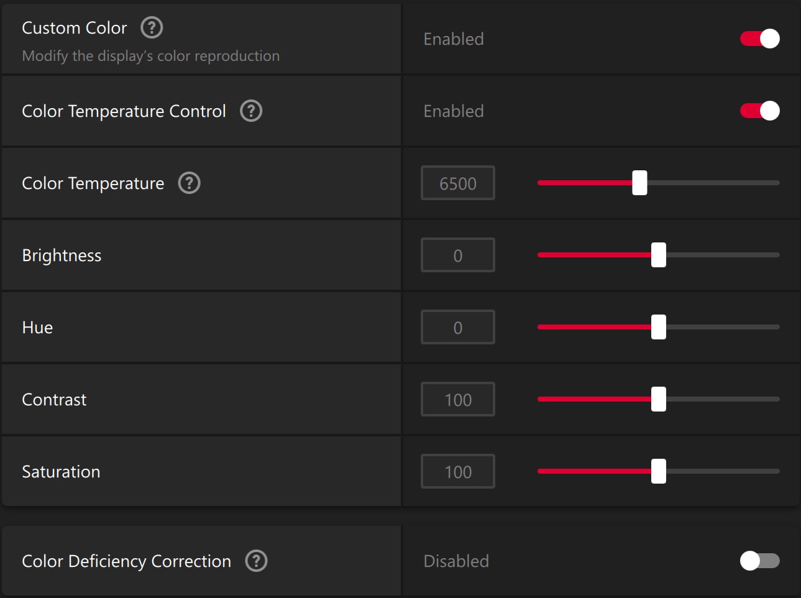The width and height of the screenshot is (801, 598).
Task: Disable the Custom Color toggle
Action: click(759, 39)
